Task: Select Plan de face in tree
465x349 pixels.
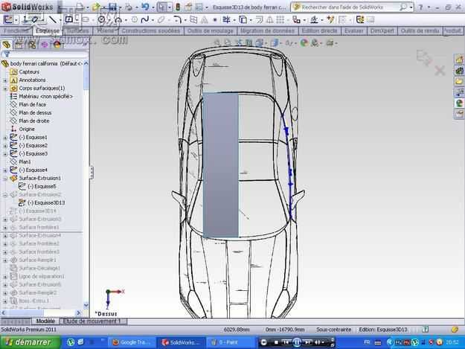Action: (x=32, y=105)
